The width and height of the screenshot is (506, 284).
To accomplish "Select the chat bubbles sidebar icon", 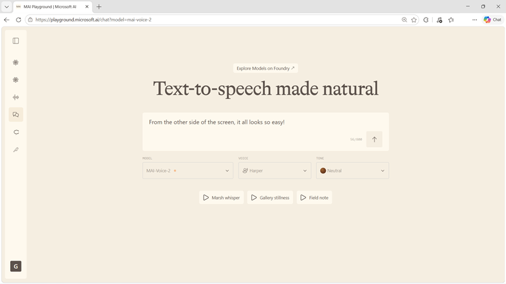I will [16, 115].
